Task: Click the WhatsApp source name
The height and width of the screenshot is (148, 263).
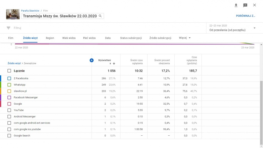Action: coord(20,85)
